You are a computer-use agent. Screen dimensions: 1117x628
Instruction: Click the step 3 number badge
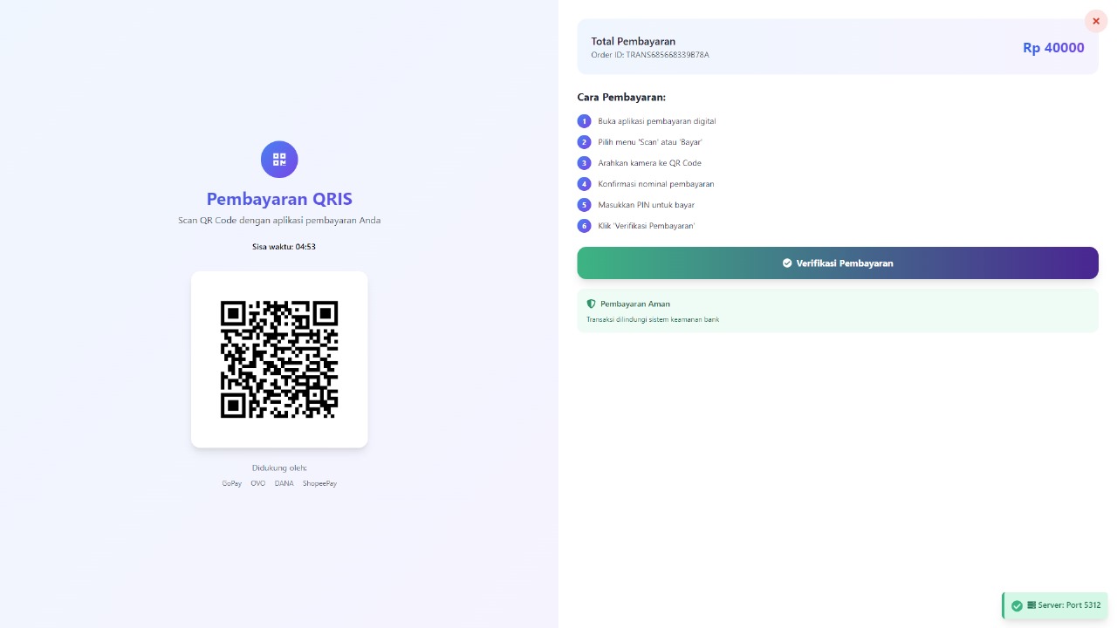coord(585,163)
